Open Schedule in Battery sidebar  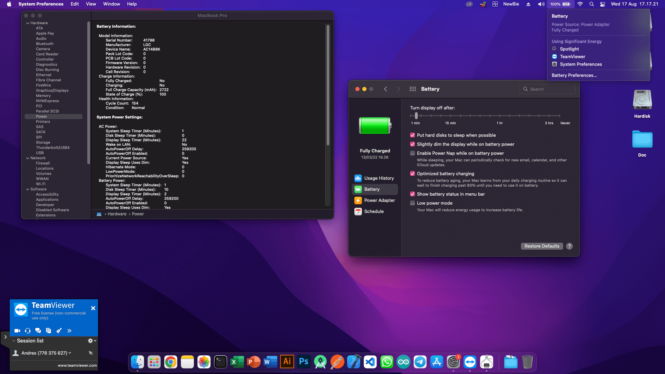375,212
